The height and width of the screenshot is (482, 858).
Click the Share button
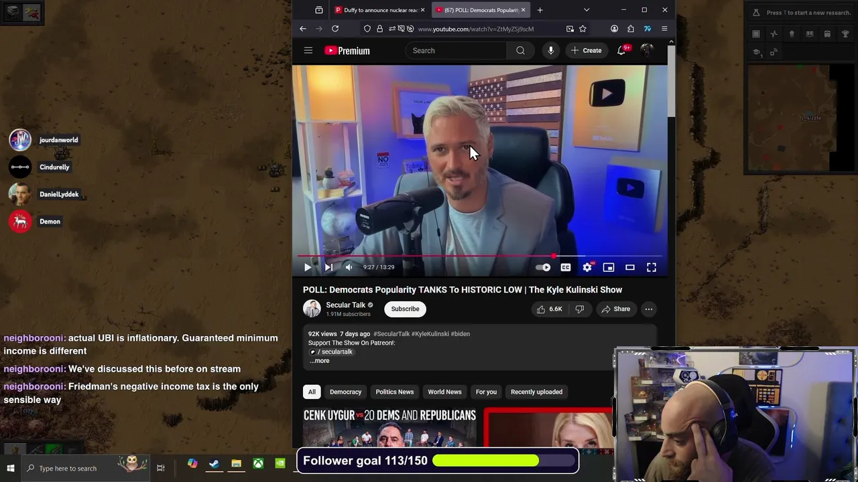pos(615,309)
